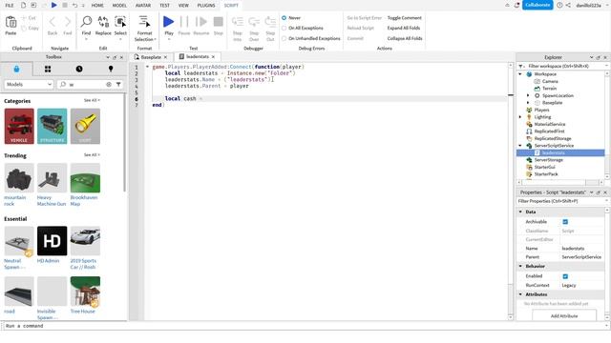Click the share icon near username

[568, 5]
